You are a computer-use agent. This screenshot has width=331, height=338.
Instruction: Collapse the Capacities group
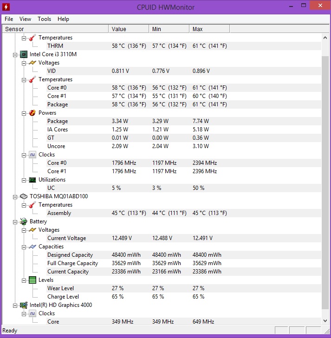coord(24,247)
